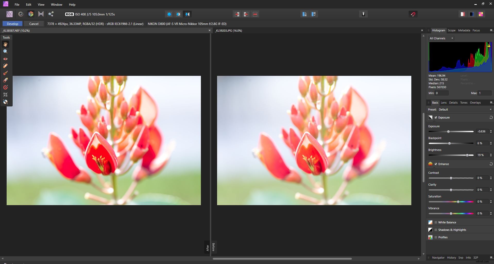
Task: Cancel the develop session
Action: pyautogui.click(x=34, y=24)
